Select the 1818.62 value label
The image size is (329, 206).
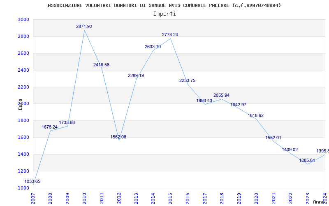255,116
